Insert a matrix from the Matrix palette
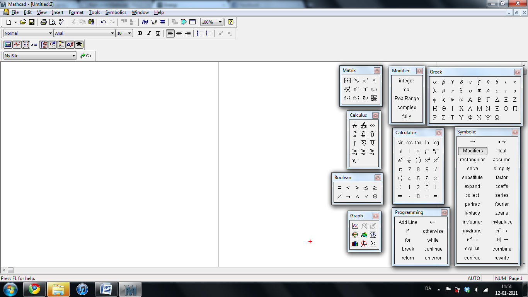The height and width of the screenshot is (297, 528). (347, 80)
